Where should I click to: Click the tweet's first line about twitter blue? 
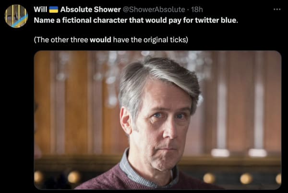click(x=136, y=20)
